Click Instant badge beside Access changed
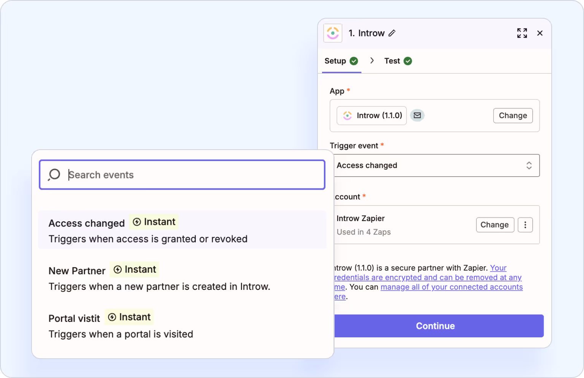Screen dimensions: 584x378 [x=154, y=222]
